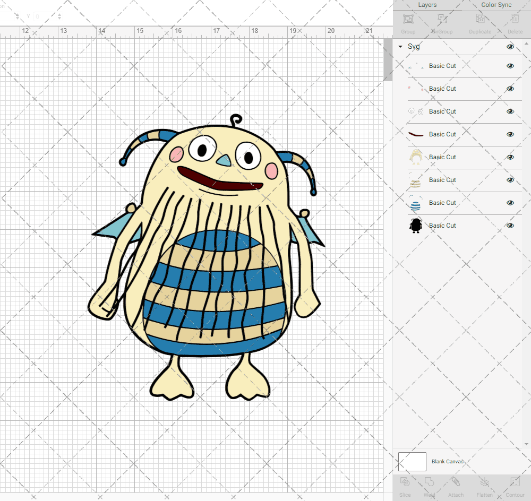Image resolution: width=531 pixels, height=501 pixels.
Task: Click the Layers panel scroll up arrow
Action: click(x=526, y=44)
